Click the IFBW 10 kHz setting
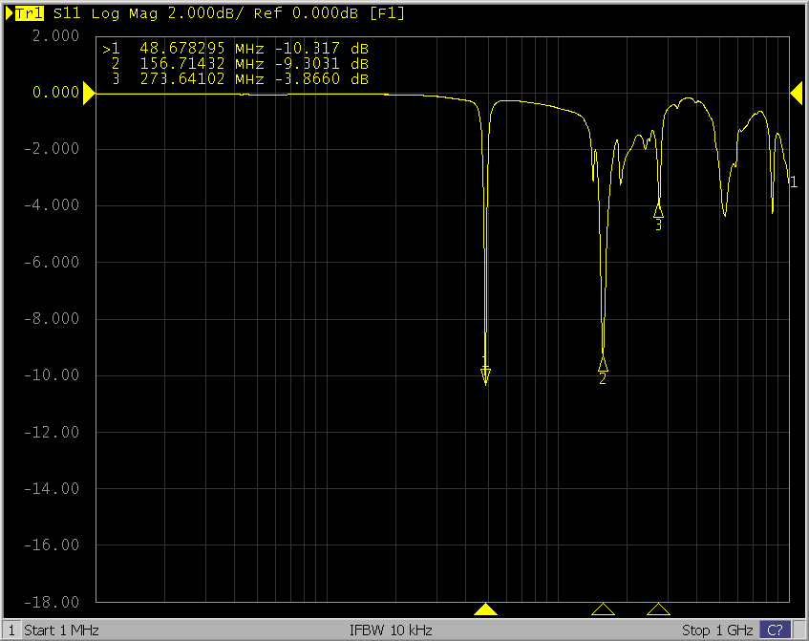Screen dimensions: 809x641 pyautogui.click(x=392, y=630)
